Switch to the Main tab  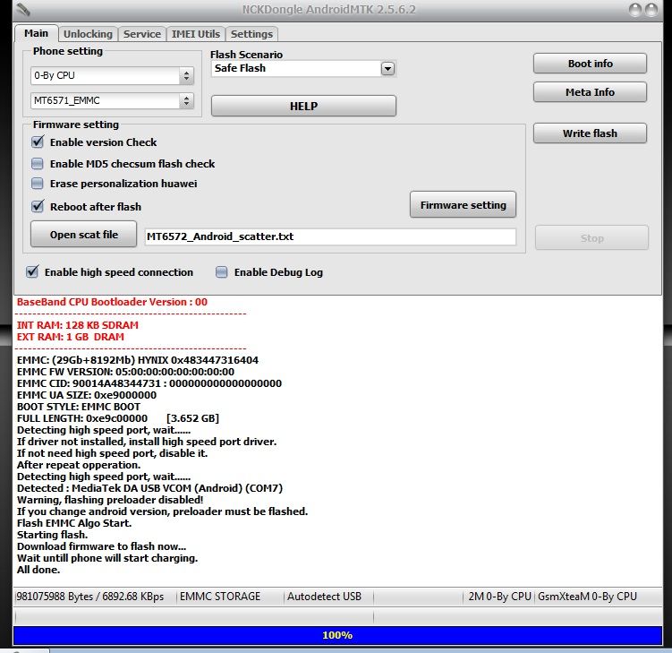(x=36, y=33)
